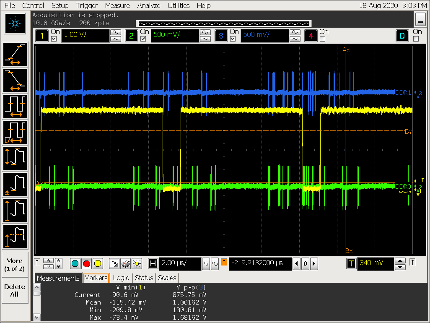Reset horizontal position with 0 button

(x=305, y=264)
